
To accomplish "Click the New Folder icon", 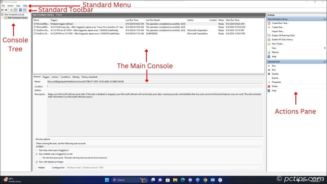I will tap(269, 43).
